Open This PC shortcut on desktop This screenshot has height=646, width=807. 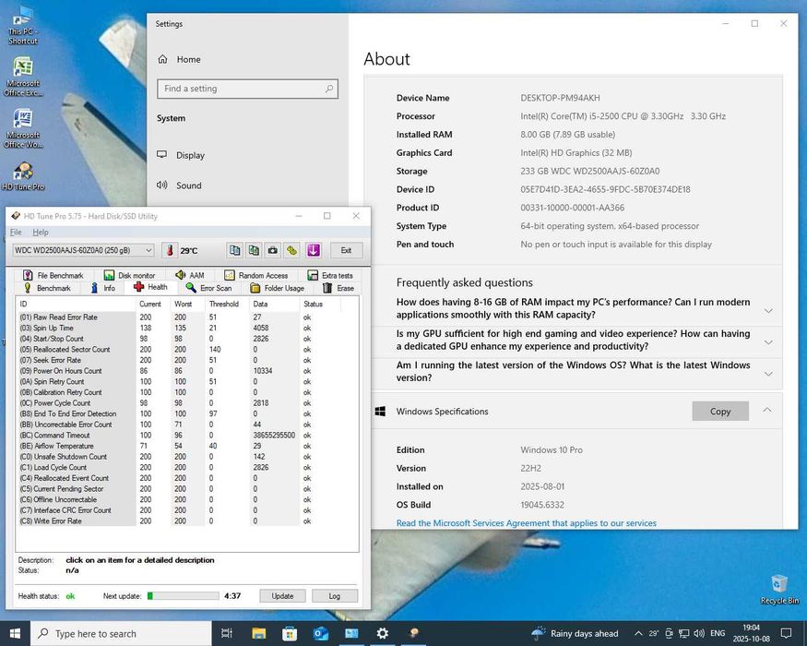pos(22,26)
